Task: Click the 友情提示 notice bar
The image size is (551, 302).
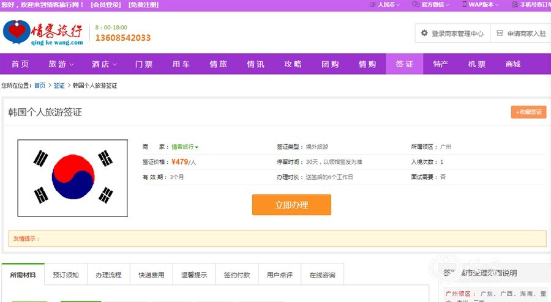Action: (x=277, y=239)
